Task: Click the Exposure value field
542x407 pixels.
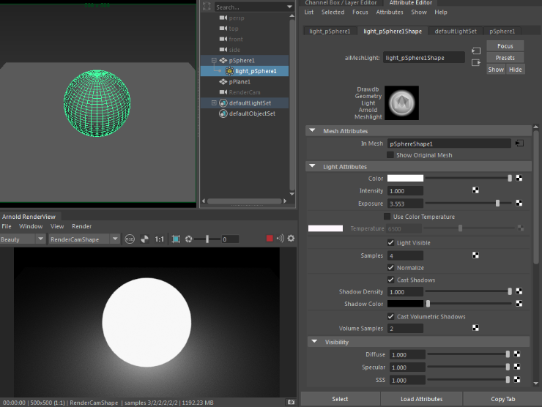Action: click(405, 203)
